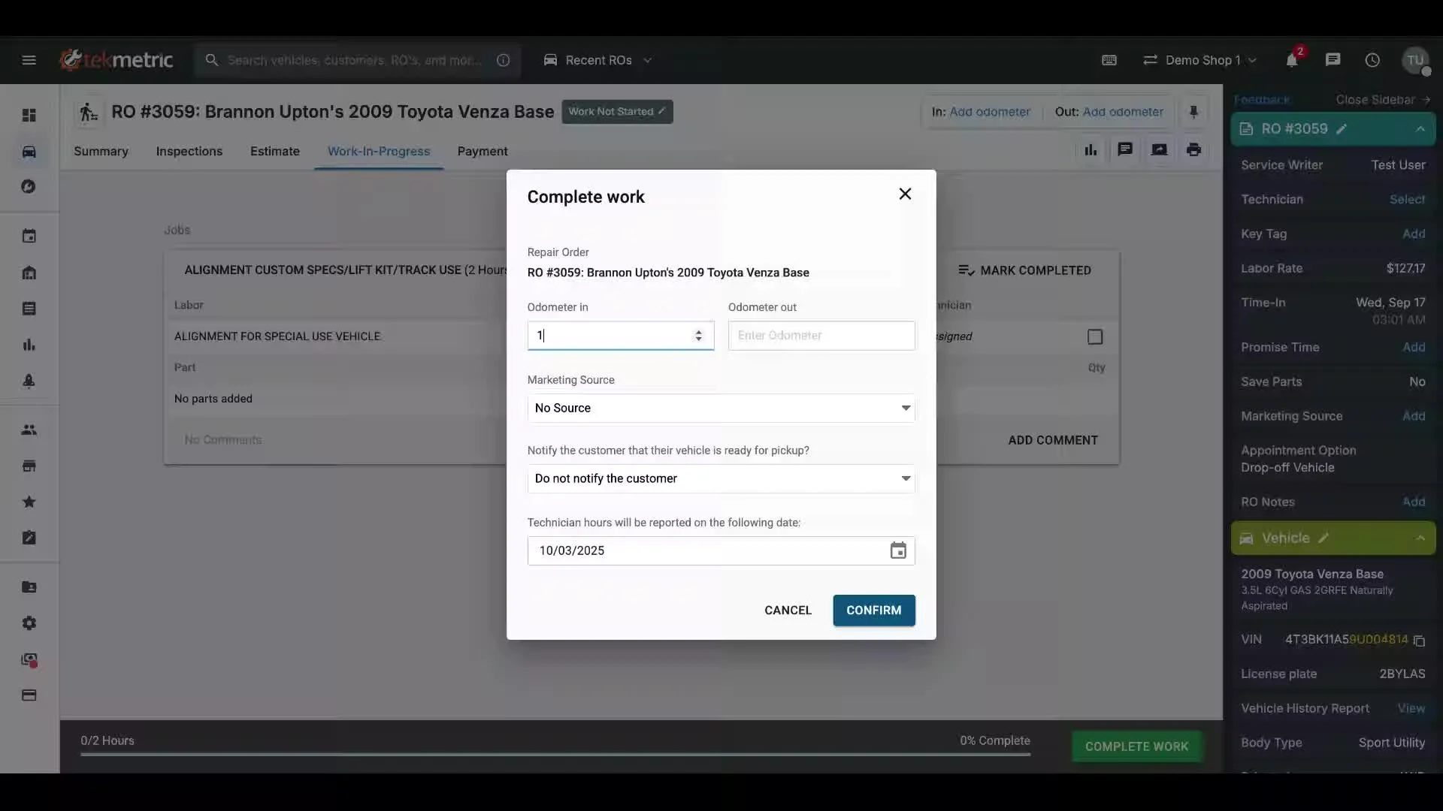Click the CONFIRM button

coord(873,610)
